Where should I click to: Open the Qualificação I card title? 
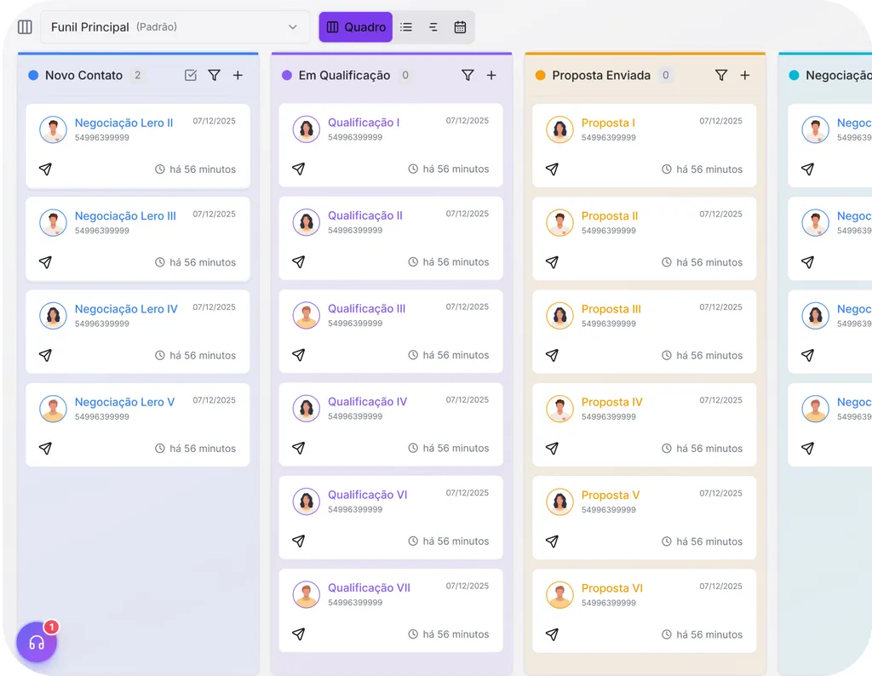364,123
